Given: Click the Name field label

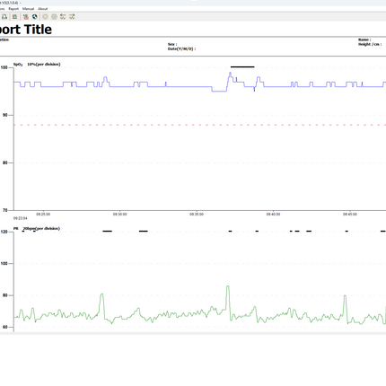Looking at the screenshot, I should (364, 39).
